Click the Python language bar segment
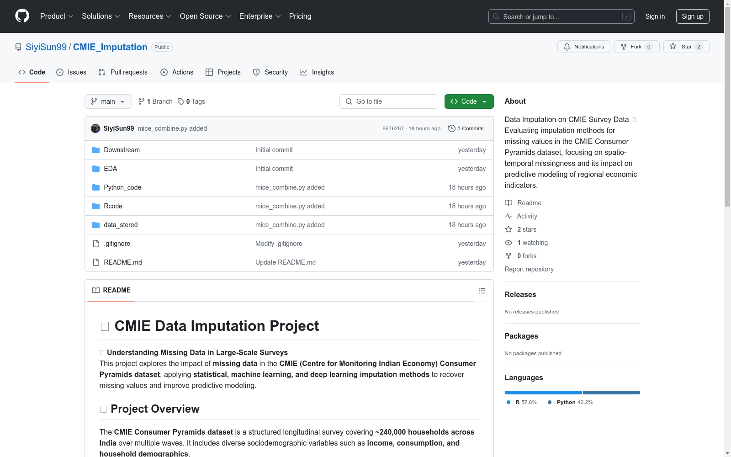 (611, 393)
